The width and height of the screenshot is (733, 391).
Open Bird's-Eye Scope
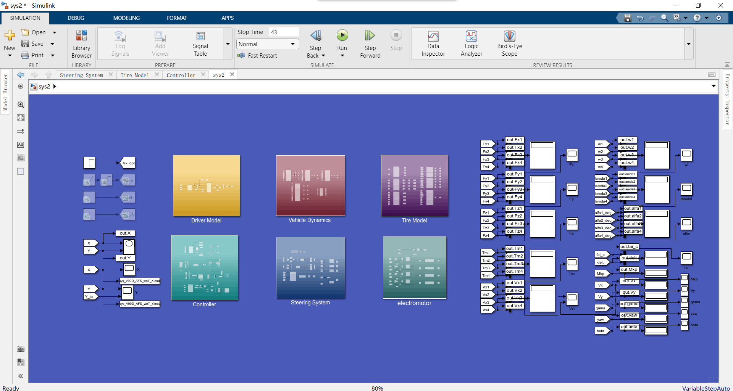click(509, 44)
